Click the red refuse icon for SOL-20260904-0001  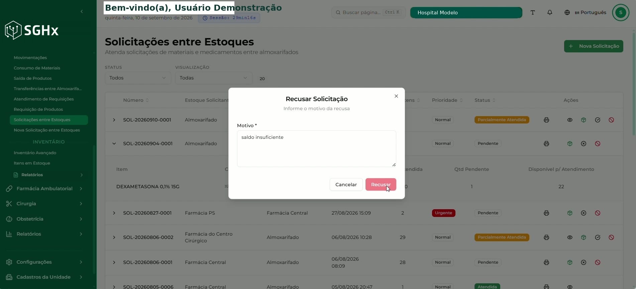[x=598, y=143]
